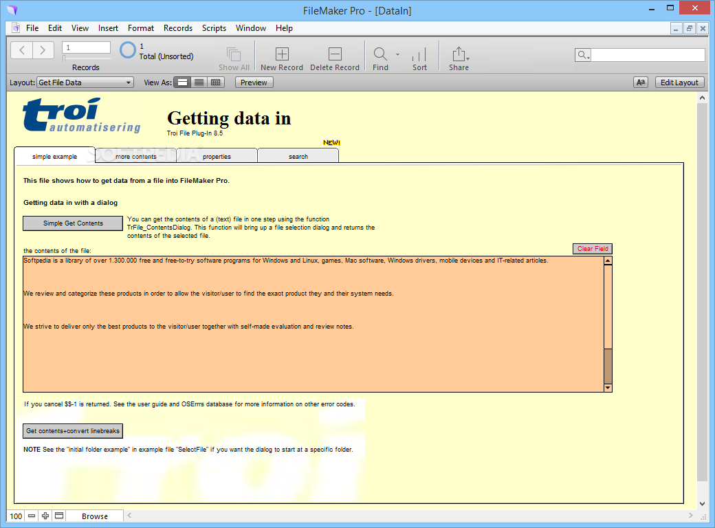This screenshot has width=715, height=528.
Task: Click the contents field scroll up arrow
Action: 608,261
